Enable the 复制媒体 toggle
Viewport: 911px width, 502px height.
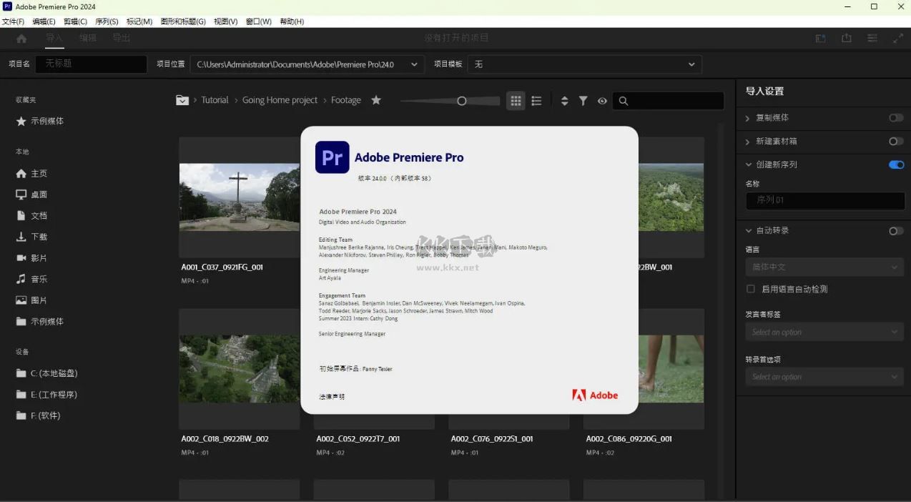coord(895,117)
